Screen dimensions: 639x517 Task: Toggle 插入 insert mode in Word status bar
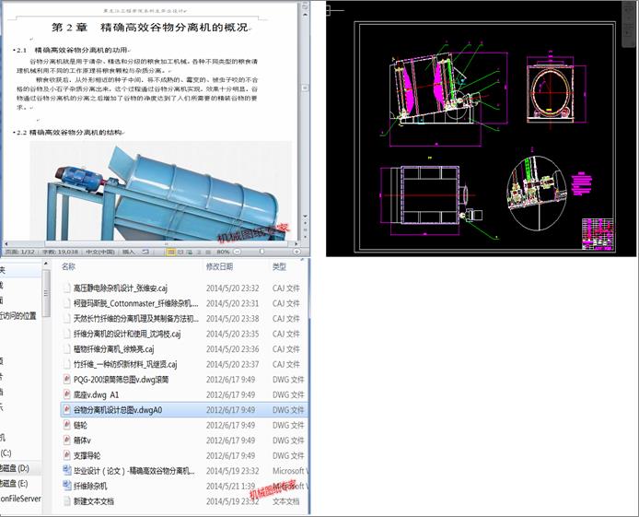tap(128, 252)
